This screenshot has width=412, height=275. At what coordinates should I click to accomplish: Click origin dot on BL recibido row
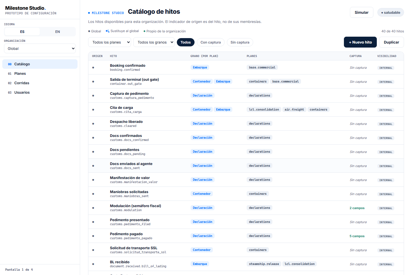pos(93,264)
